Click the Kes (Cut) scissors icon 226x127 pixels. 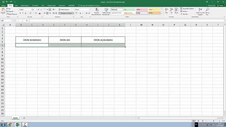click(x=7, y=8)
